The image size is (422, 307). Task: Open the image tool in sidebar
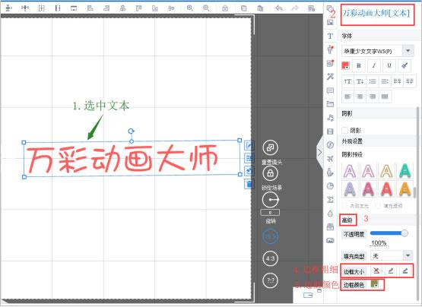(x=330, y=22)
